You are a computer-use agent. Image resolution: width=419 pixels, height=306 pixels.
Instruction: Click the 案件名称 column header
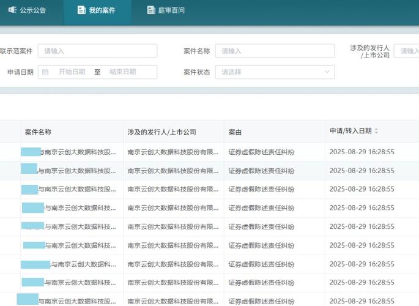(x=38, y=132)
